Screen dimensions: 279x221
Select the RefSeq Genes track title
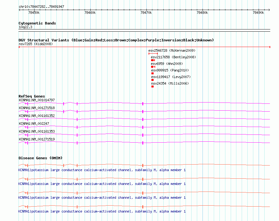[x=32, y=96]
